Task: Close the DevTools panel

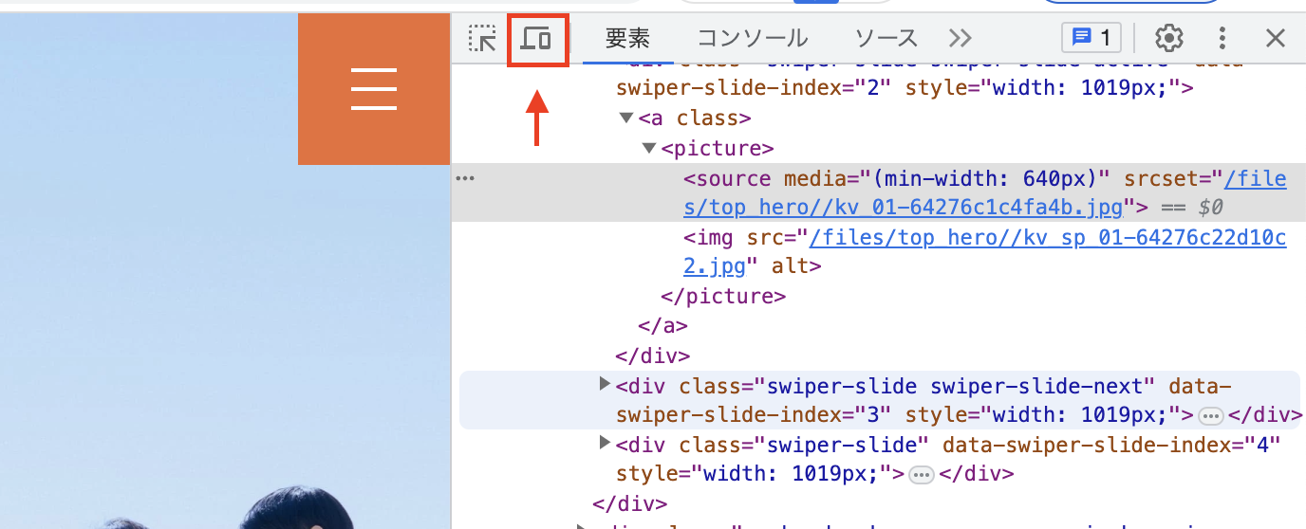Action: [x=1275, y=39]
